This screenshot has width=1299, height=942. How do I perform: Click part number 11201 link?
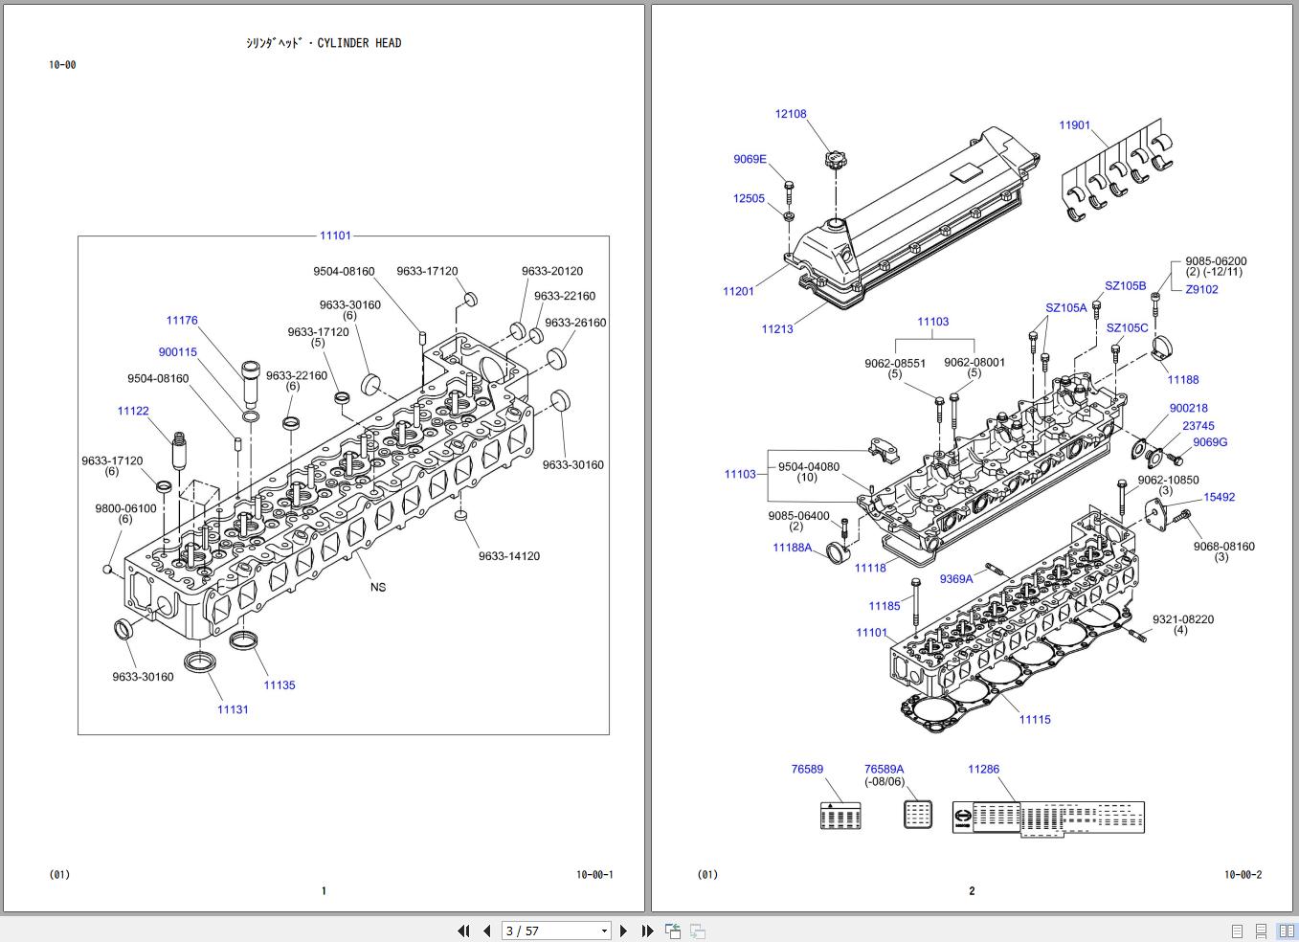click(x=738, y=292)
